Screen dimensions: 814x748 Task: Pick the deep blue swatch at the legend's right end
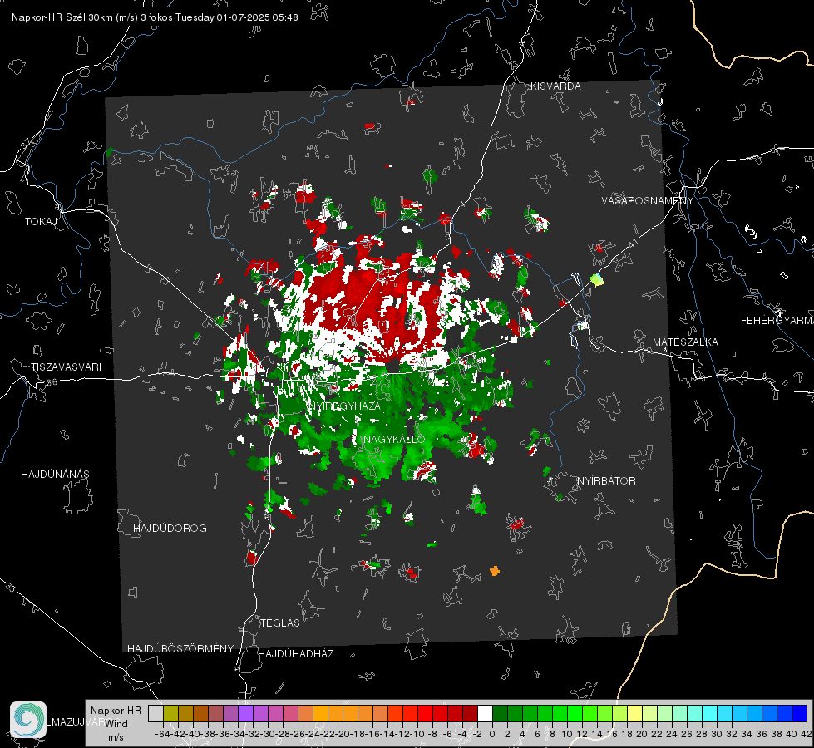pyautogui.click(x=800, y=713)
